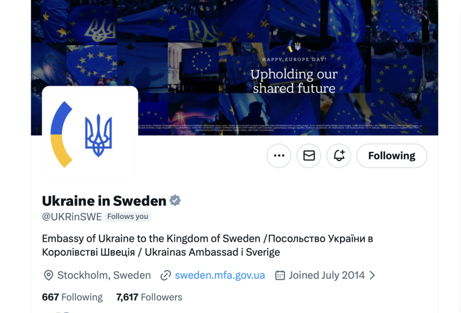Click the chain link icon

point(165,275)
